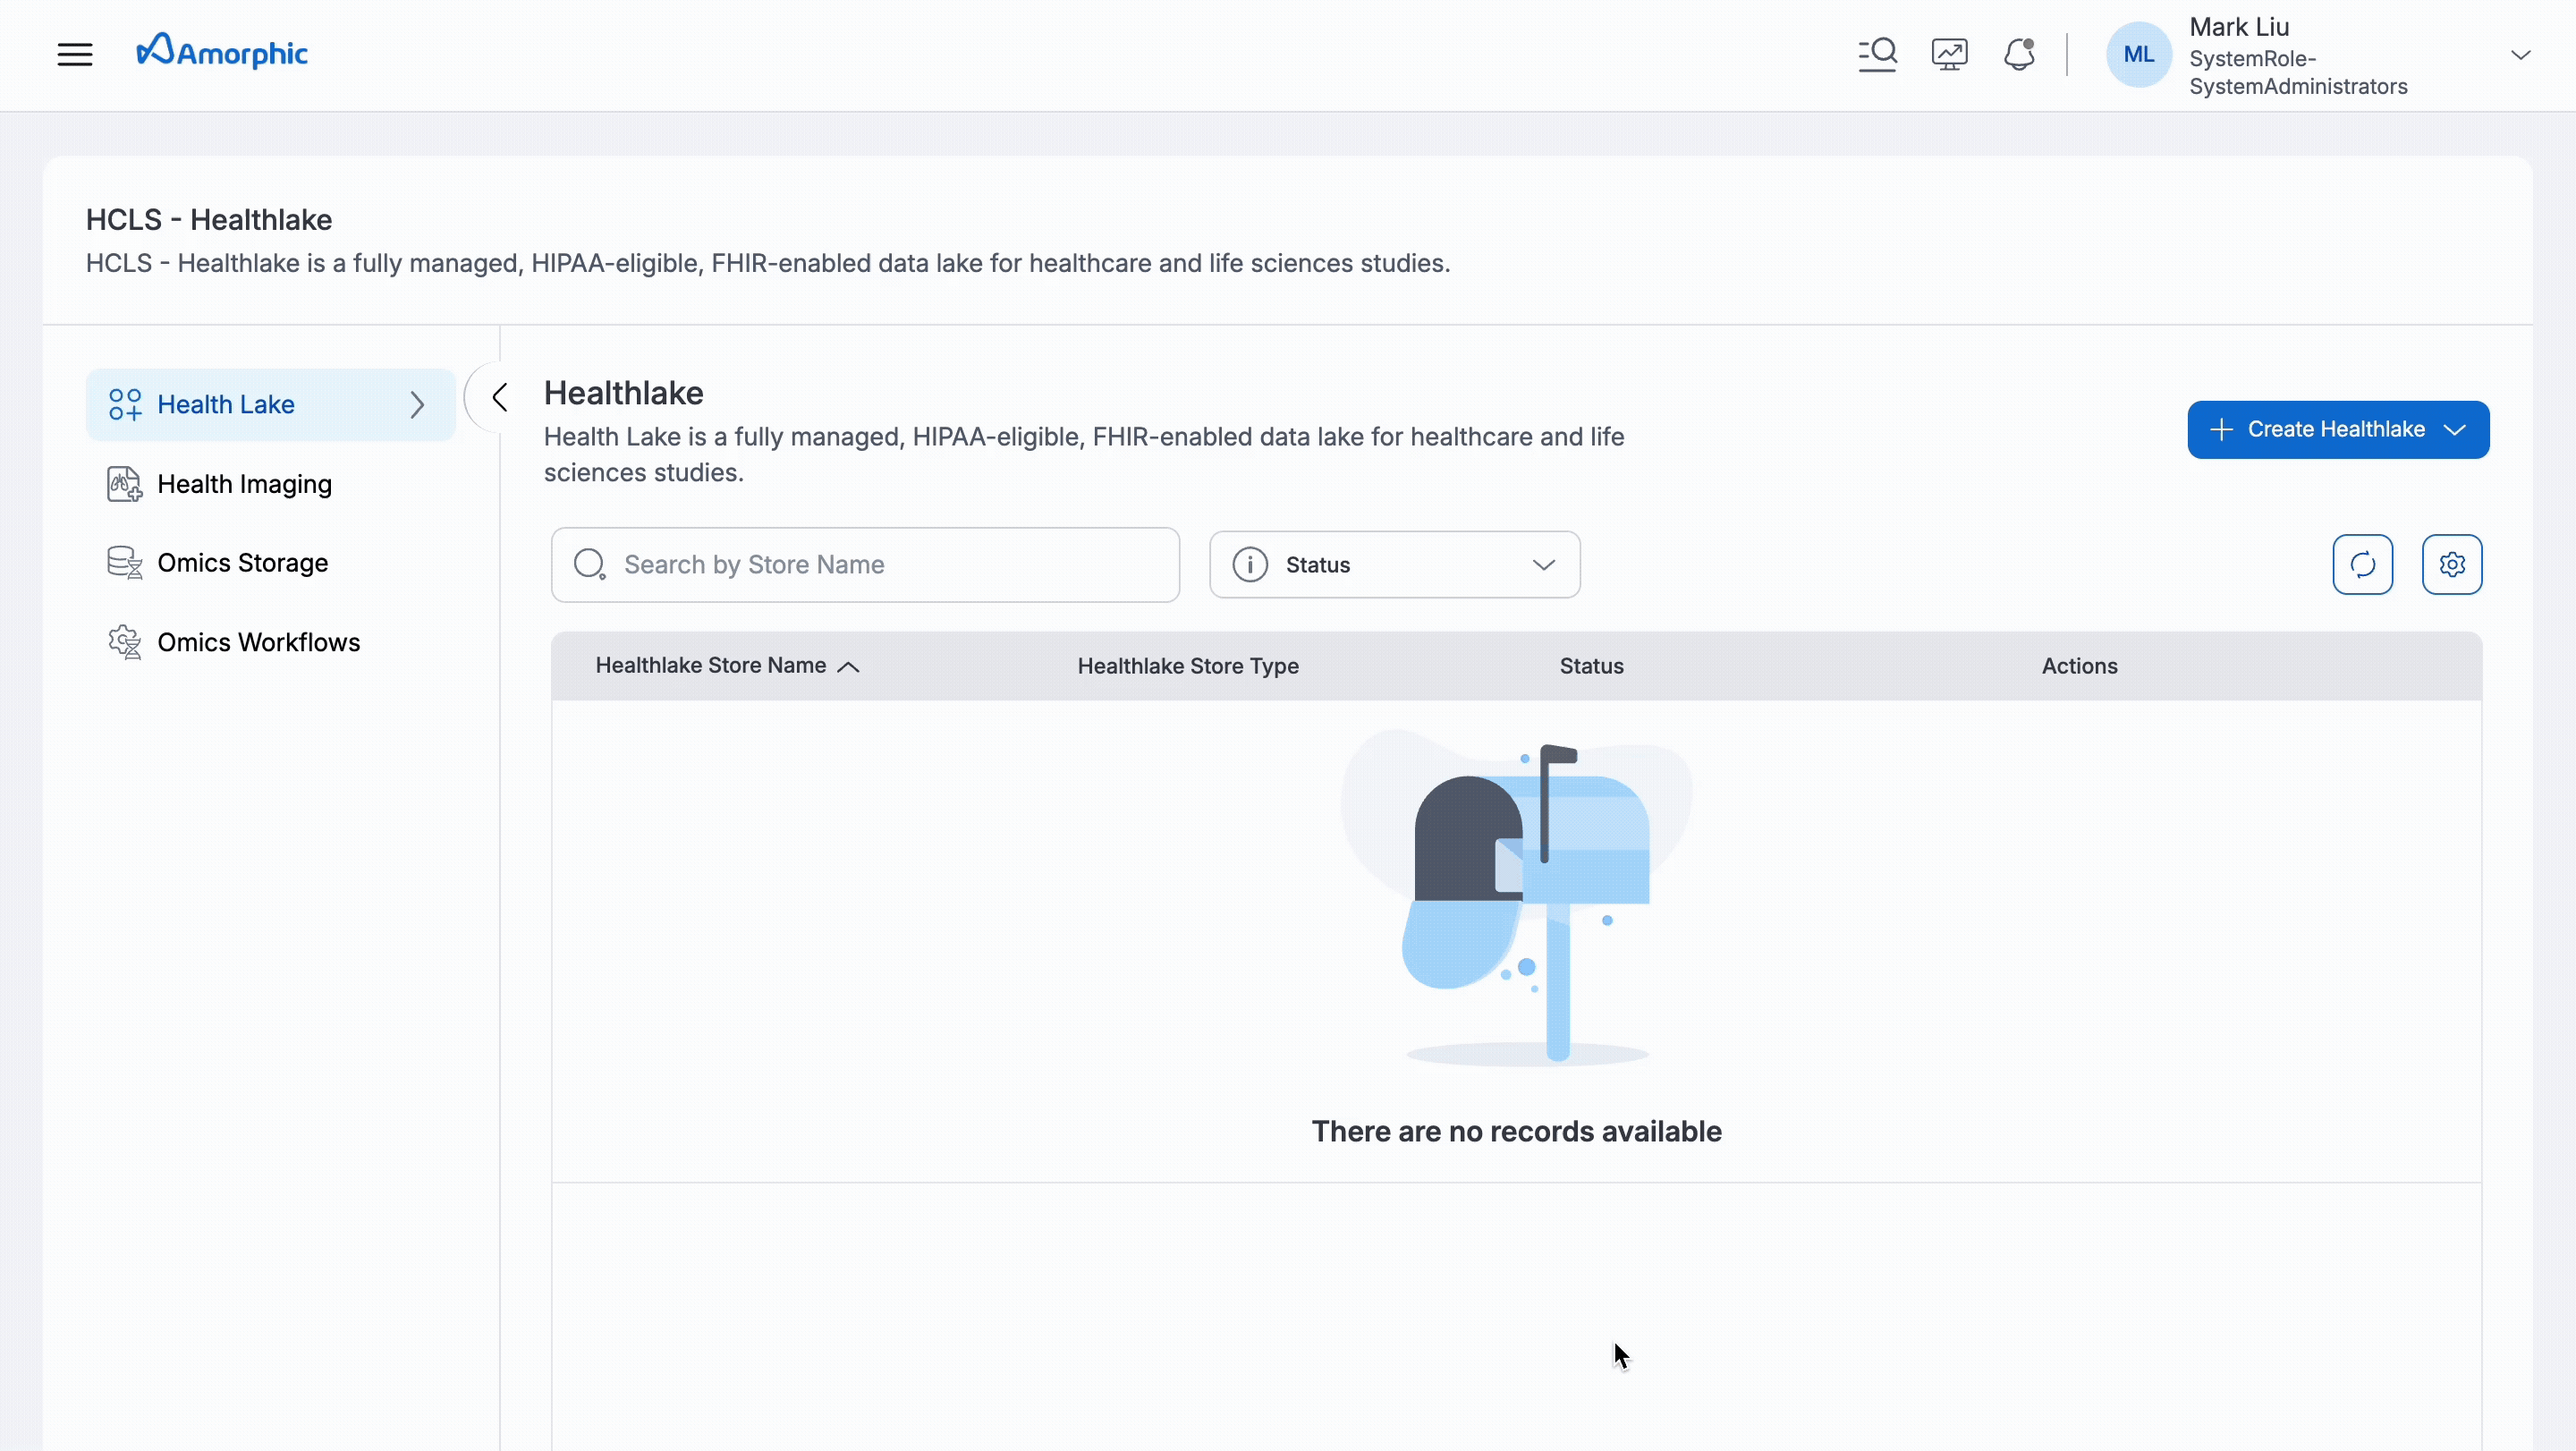Screen dimensions: 2576x1451
Task: Click the ML profile avatar
Action: 2138,54
